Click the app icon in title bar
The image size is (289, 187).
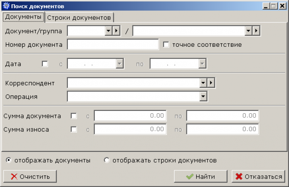click(x=5, y=6)
